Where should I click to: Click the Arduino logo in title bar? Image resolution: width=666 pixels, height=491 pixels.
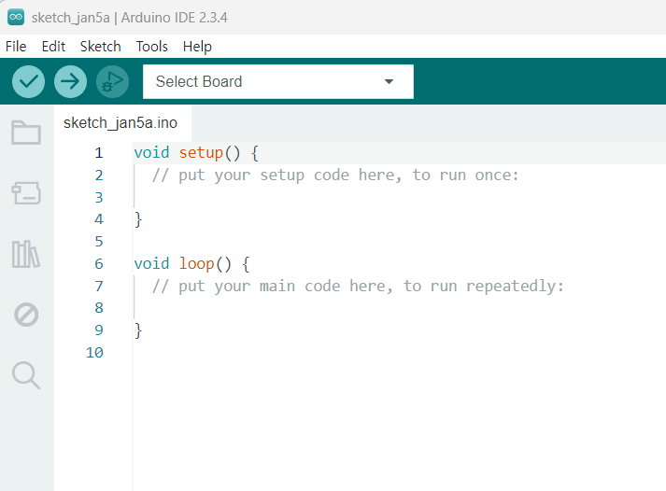[16, 17]
